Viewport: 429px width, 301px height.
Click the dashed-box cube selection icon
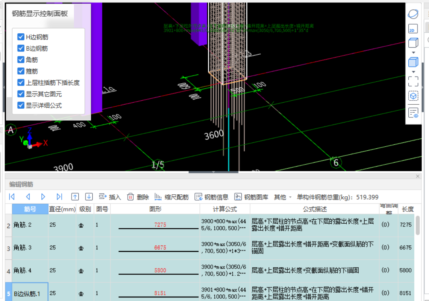tap(413, 96)
